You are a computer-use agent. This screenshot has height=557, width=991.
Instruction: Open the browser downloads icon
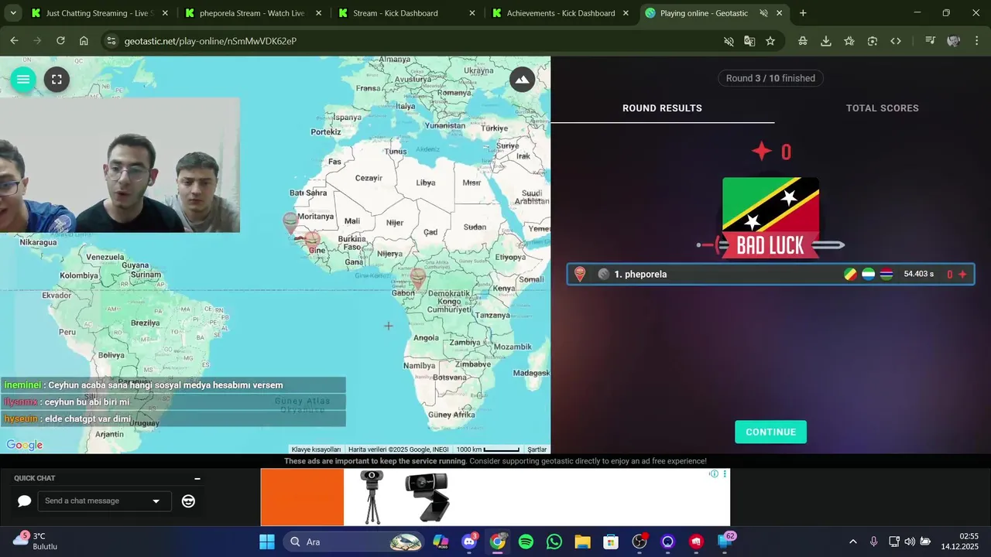point(826,41)
